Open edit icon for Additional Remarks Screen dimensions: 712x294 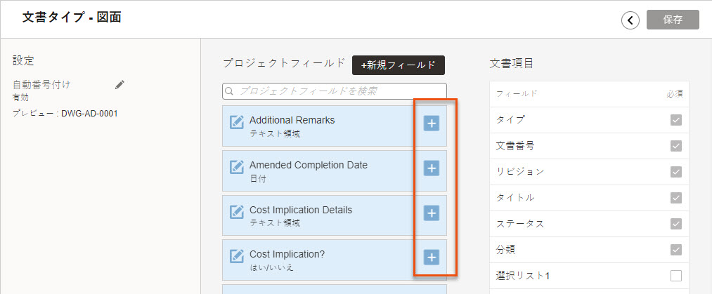[x=236, y=122]
